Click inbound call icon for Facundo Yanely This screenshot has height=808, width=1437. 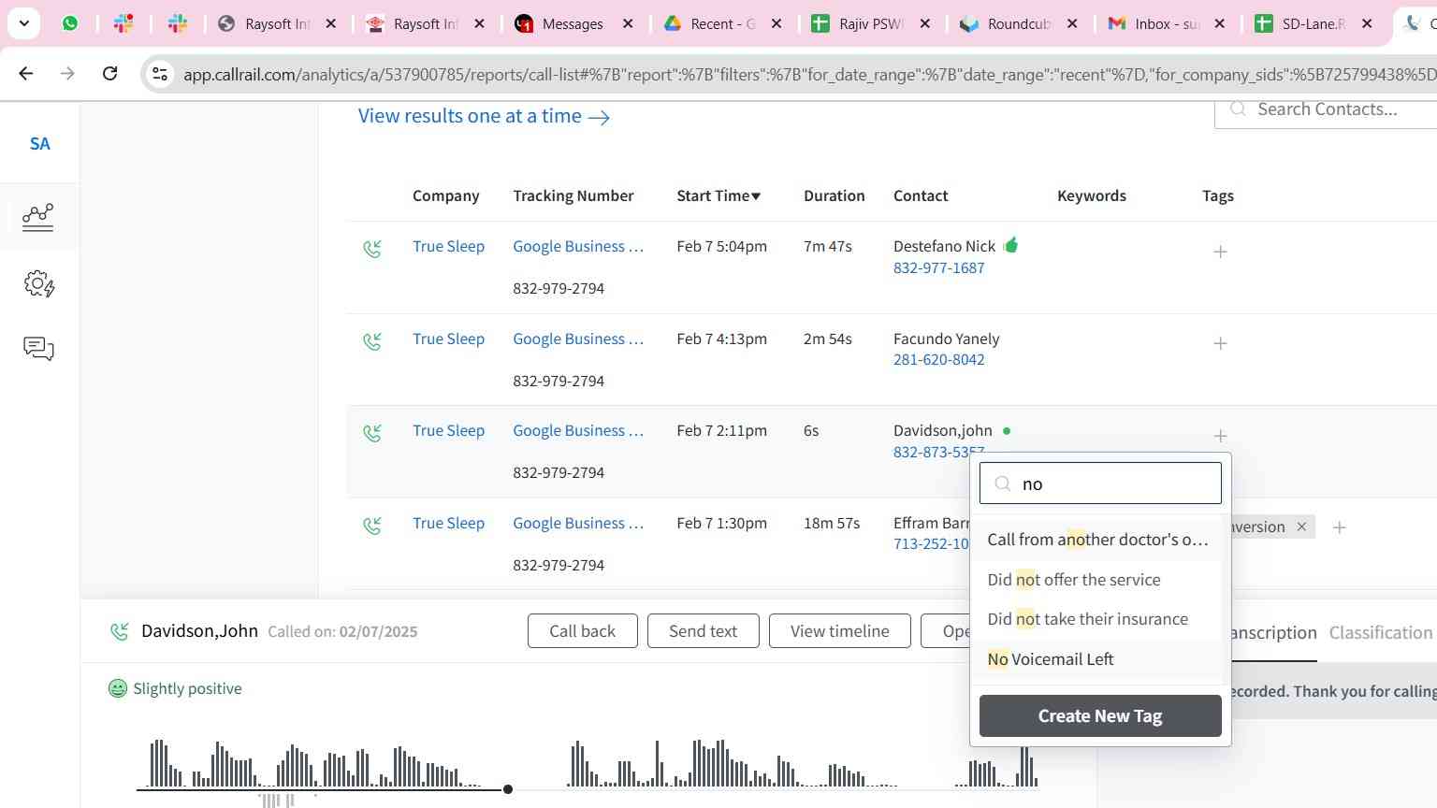point(372,341)
